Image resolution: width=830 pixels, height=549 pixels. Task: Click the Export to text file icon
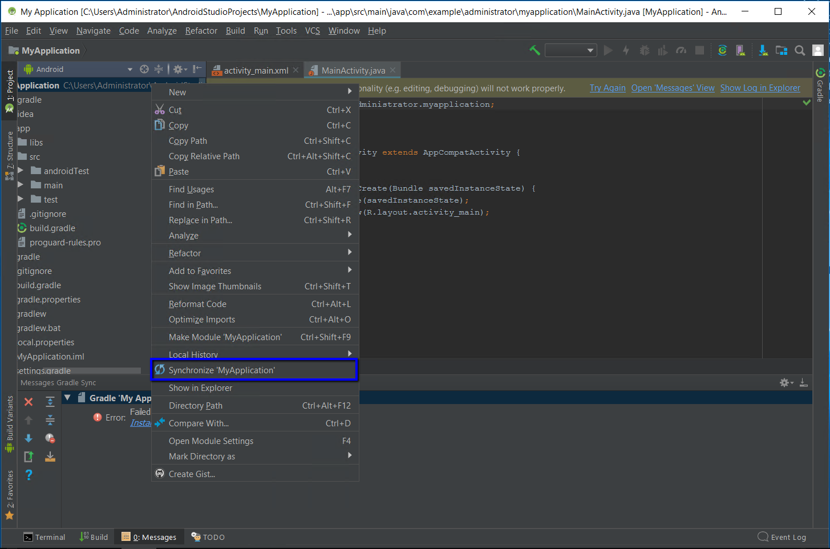pos(29,457)
